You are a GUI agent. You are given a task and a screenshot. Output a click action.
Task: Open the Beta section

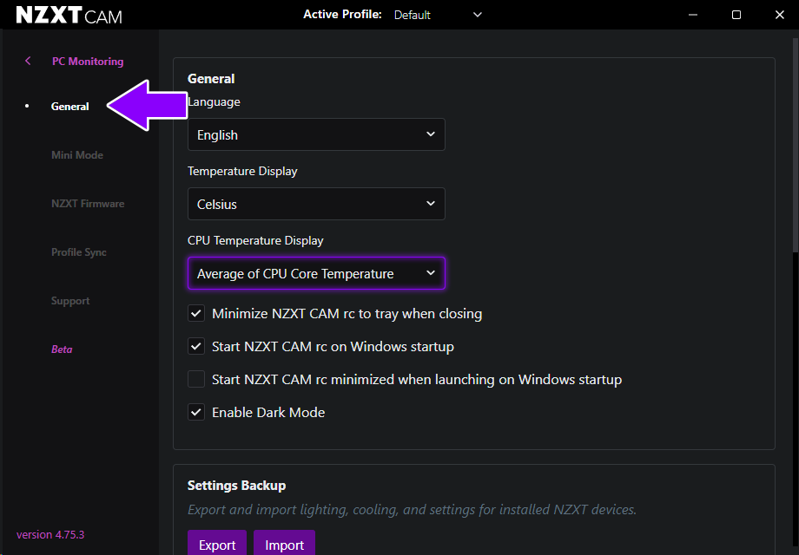pos(62,349)
